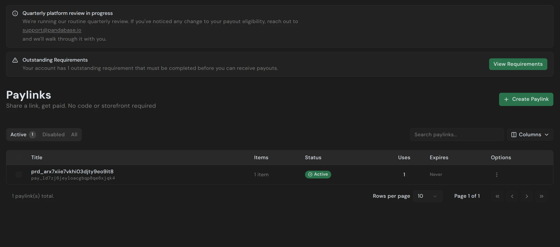Click the info icon beside Quarterly platform review

15,13
